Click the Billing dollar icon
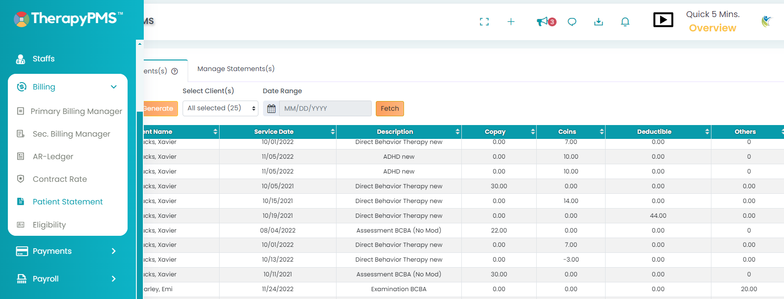Image resolution: width=784 pixels, height=299 pixels. 22,87
